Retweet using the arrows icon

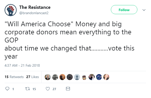point(28,89)
